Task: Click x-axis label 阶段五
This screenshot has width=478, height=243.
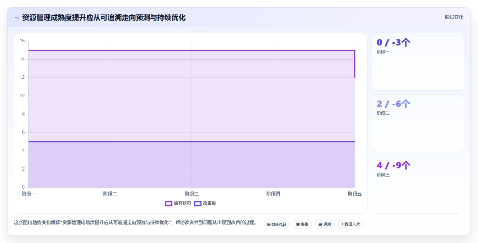Action: coord(355,194)
